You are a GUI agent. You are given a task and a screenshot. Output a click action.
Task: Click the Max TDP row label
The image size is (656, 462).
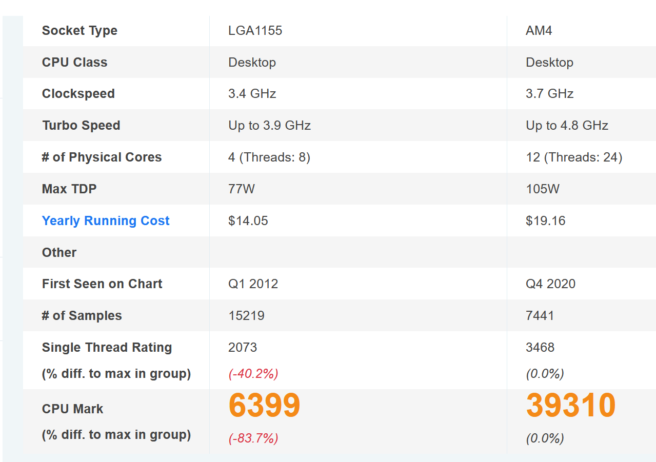click(x=69, y=189)
